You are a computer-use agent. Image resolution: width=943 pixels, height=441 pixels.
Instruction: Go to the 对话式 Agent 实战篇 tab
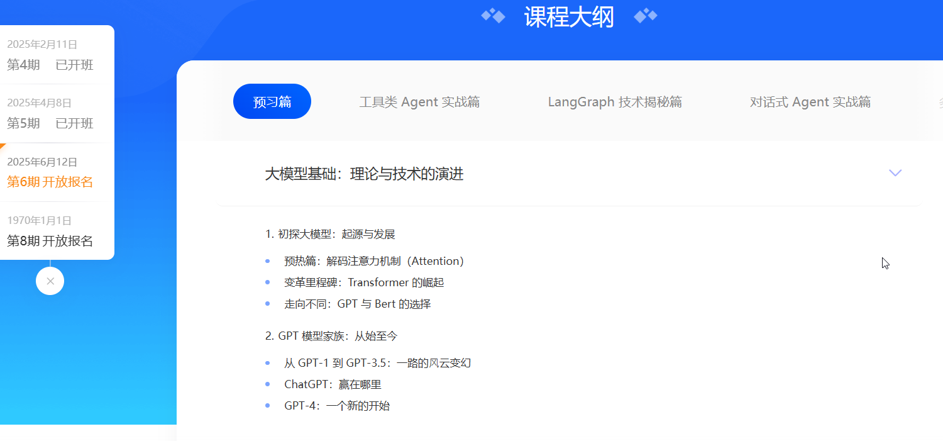coord(810,102)
